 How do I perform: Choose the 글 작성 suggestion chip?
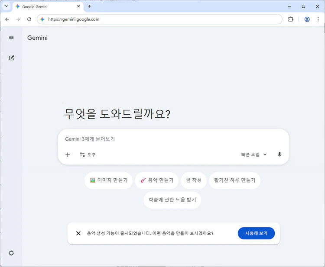pos(194,180)
